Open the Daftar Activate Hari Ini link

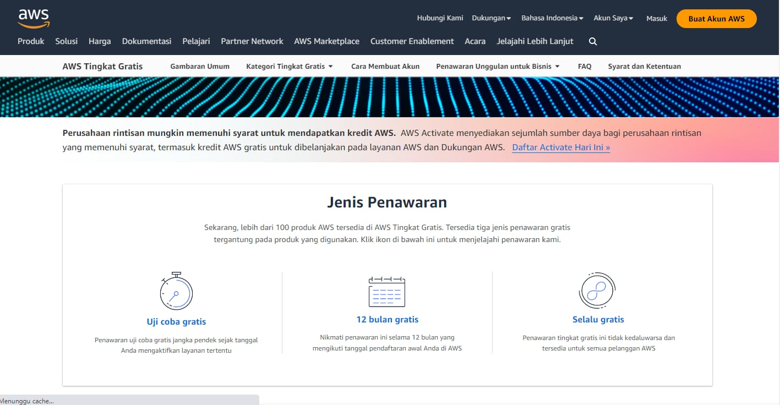click(561, 147)
